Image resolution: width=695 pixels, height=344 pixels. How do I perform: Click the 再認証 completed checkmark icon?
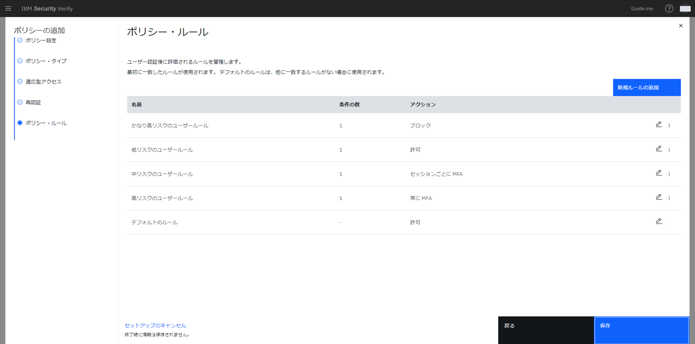pos(20,102)
